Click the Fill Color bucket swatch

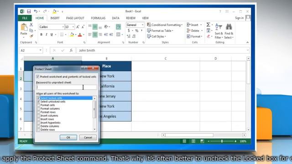coord(72,35)
